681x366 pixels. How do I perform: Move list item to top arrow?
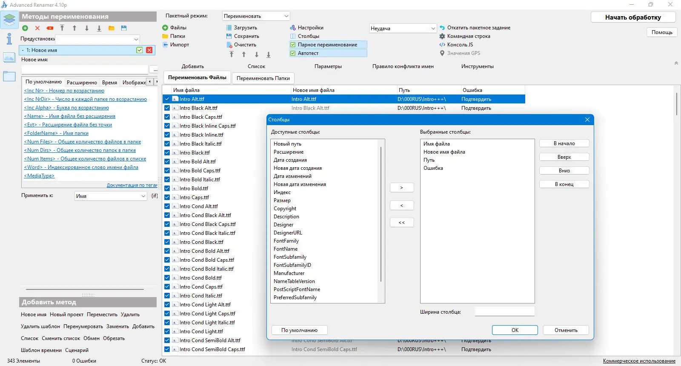(232, 54)
